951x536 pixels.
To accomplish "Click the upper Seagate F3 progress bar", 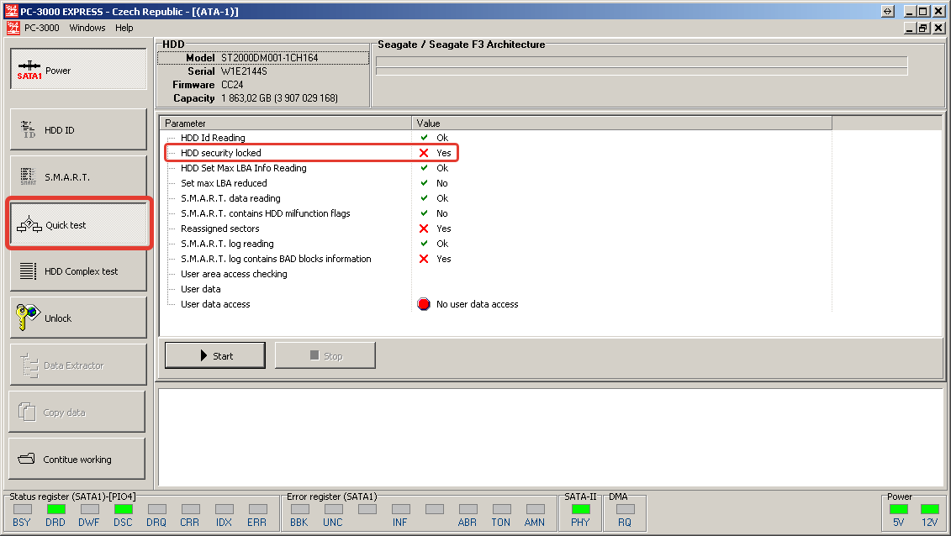I will click(x=642, y=61).
